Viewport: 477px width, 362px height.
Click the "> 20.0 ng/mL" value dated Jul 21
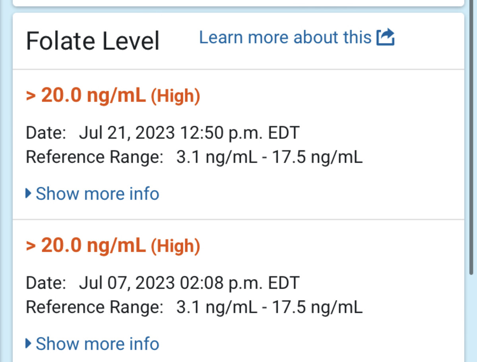point(86,95)
